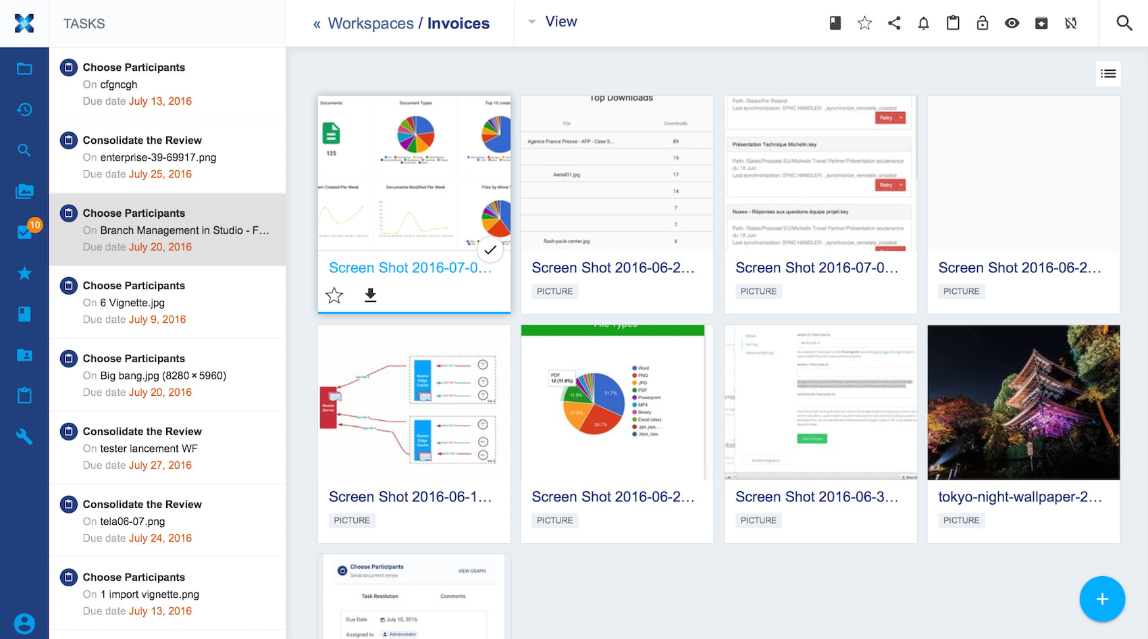
Task: Open thumbnail with red Retry buttons
Action: [x=820, y=173]
